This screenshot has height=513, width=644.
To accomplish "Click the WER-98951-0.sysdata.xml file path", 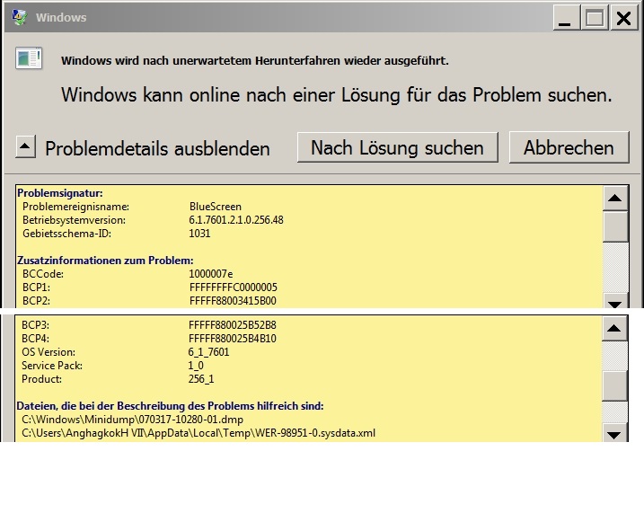I will (198, 433).
